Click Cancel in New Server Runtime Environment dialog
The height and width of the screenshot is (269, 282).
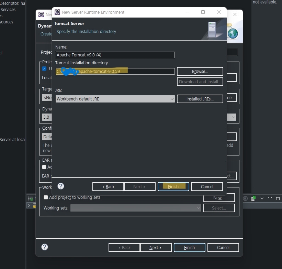(207, 186)
